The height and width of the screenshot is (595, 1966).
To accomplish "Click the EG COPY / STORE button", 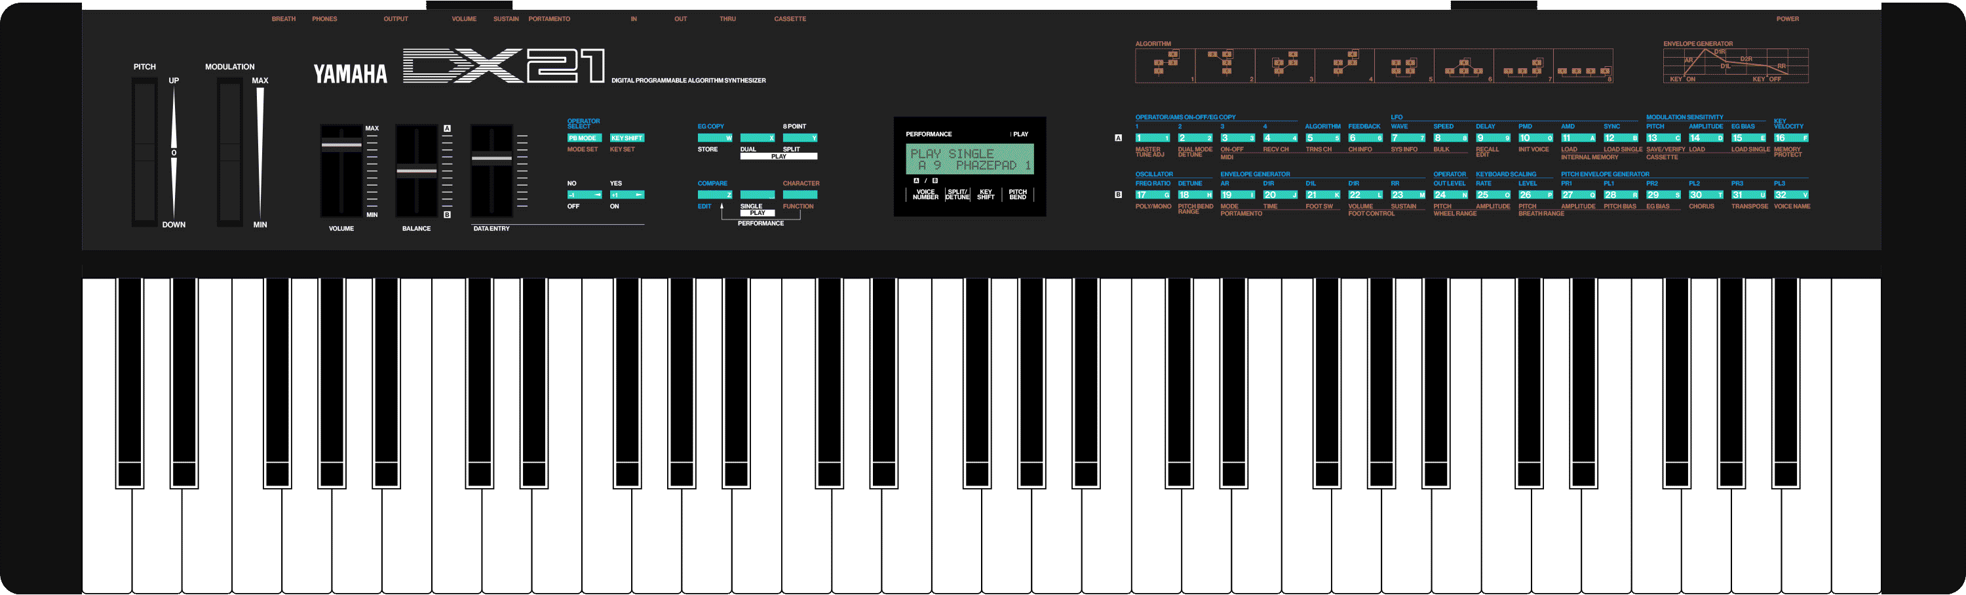I will [x=715, y=138].
